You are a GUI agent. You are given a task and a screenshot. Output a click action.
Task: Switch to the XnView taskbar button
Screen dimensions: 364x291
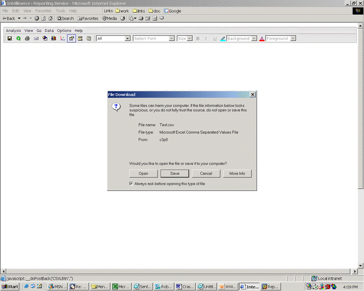228,286
